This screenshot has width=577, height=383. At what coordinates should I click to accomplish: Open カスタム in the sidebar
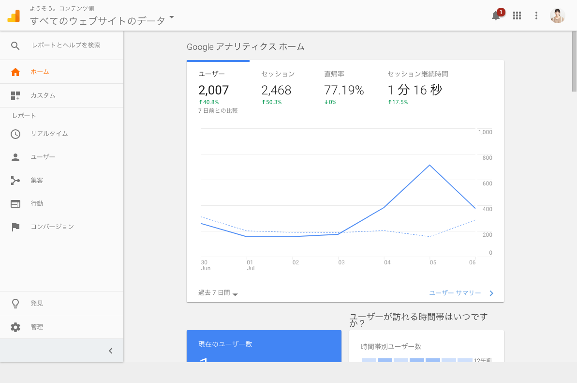[x=62, y=95]
